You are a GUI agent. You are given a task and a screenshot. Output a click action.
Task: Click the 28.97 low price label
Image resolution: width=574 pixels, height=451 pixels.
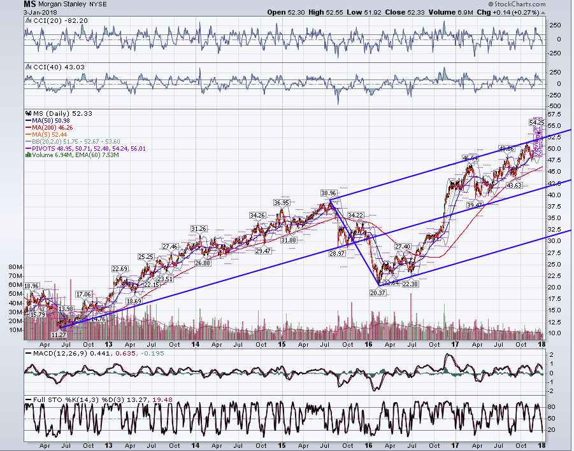(x=337, y=253)
